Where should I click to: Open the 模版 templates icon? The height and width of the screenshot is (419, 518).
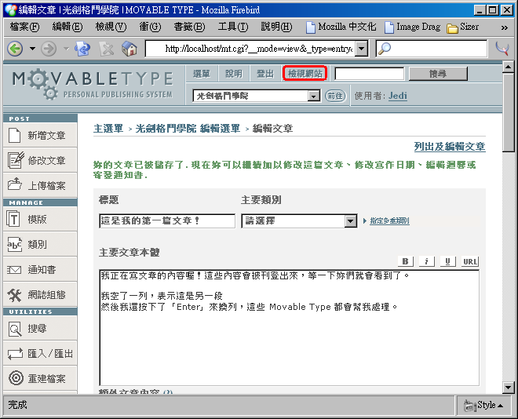pyautogui.click(x=13, y=219)
